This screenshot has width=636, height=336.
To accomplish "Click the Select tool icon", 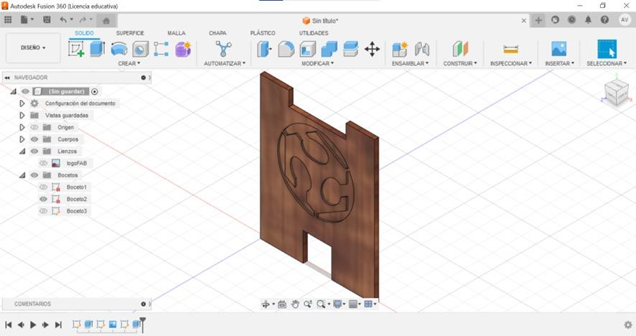I will coord(607,49).
